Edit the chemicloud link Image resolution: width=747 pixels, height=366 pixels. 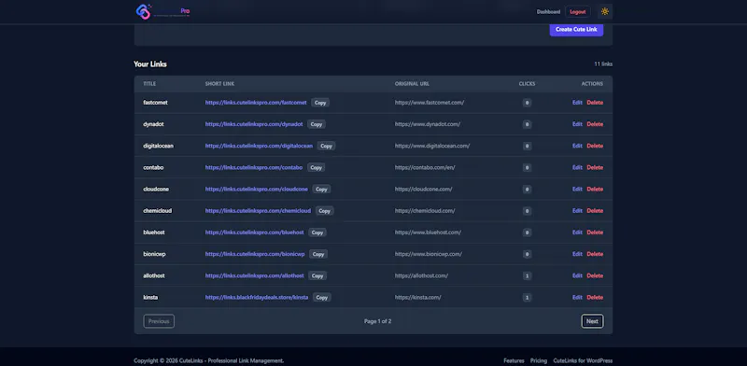[577, 211]
